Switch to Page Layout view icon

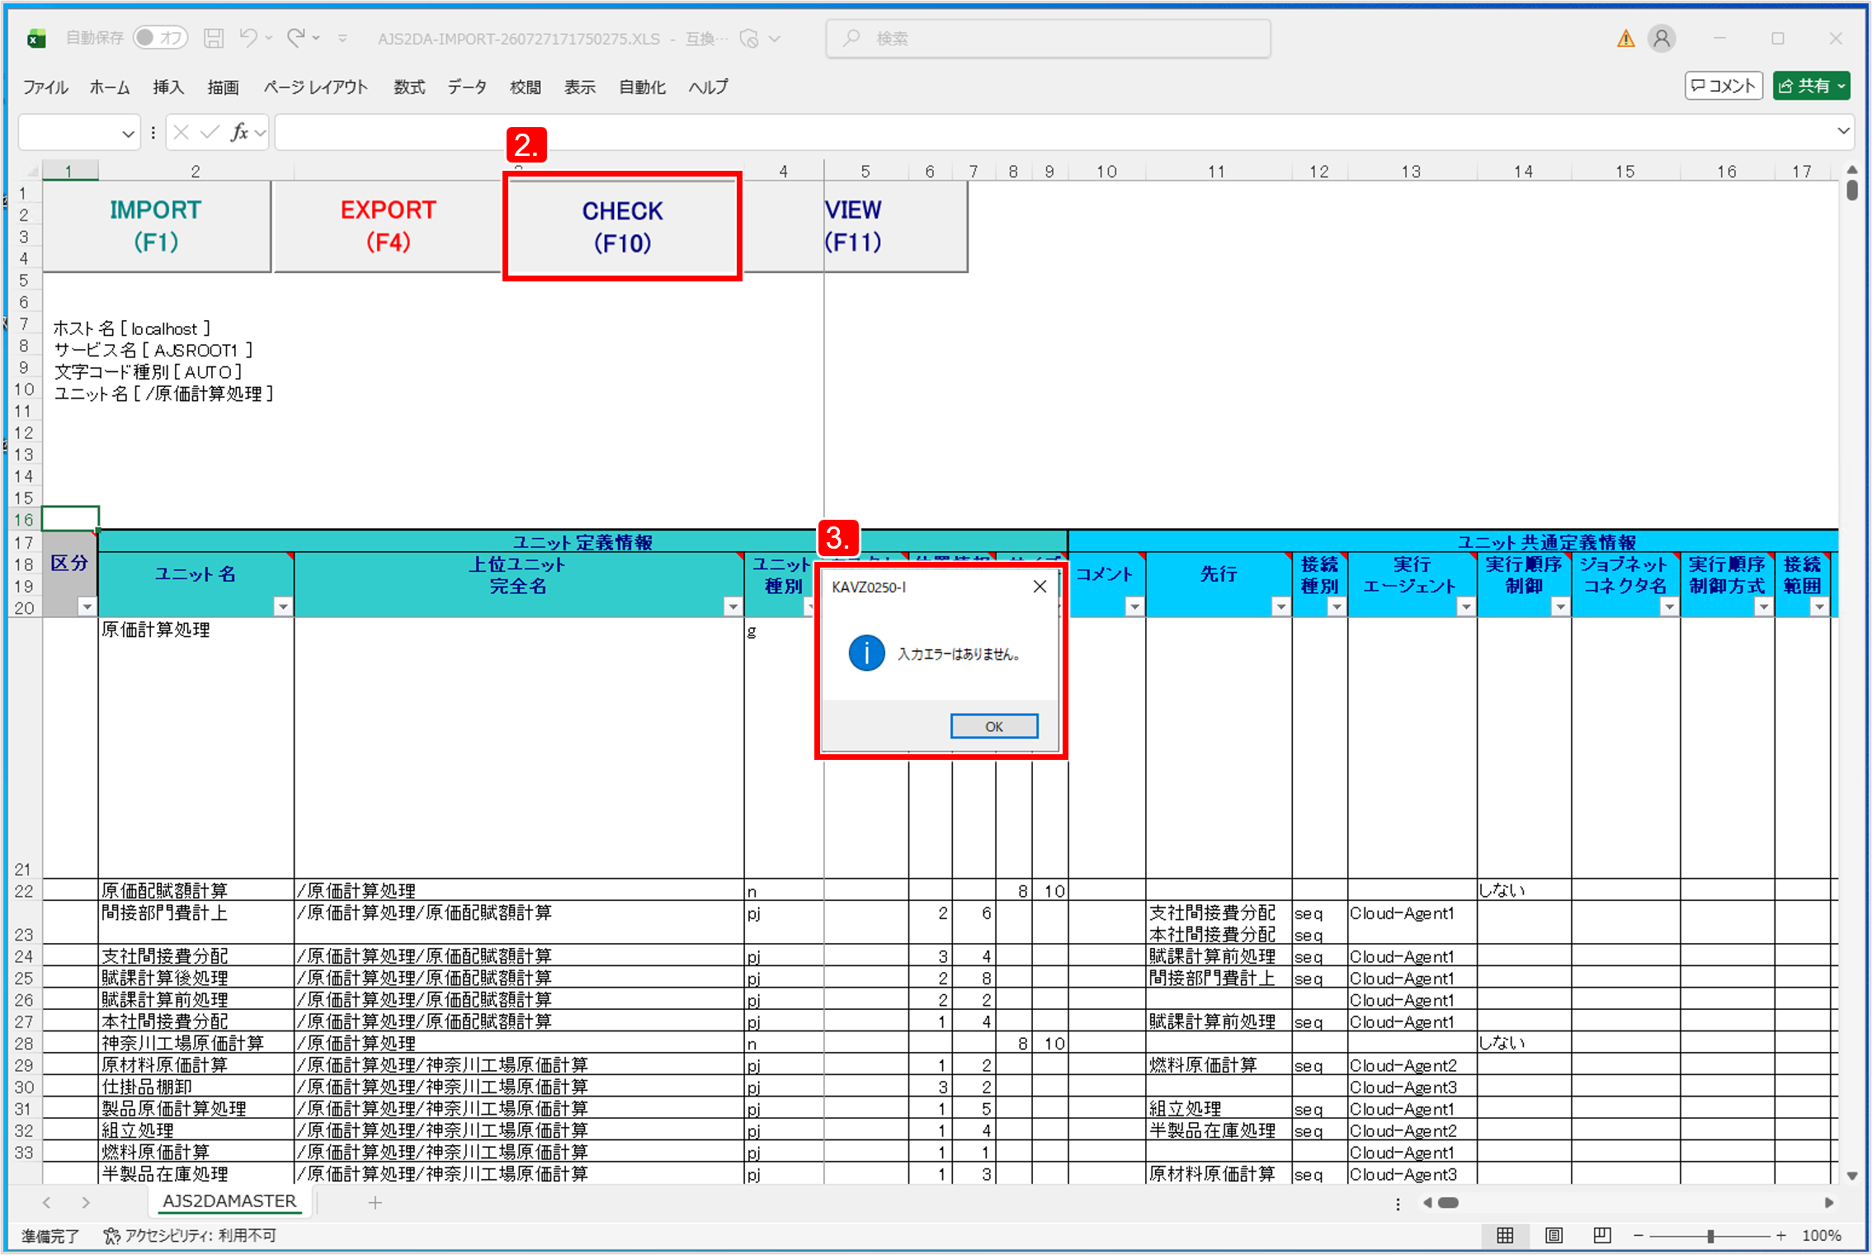[1554, 1235]
